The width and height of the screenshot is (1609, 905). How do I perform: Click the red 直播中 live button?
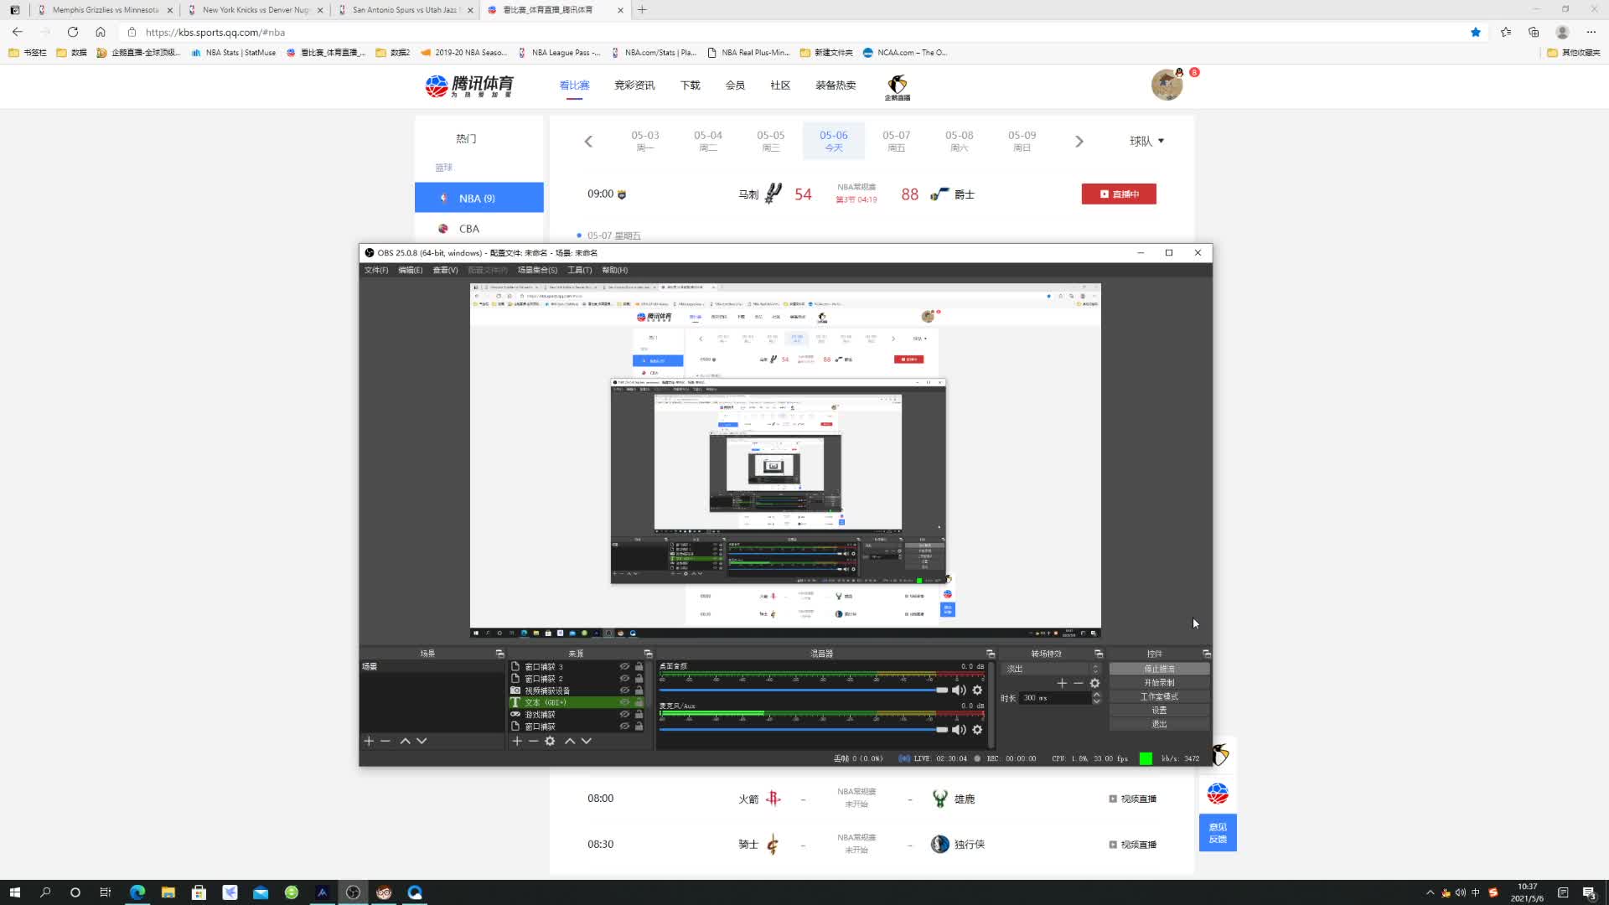point(1119,194)
